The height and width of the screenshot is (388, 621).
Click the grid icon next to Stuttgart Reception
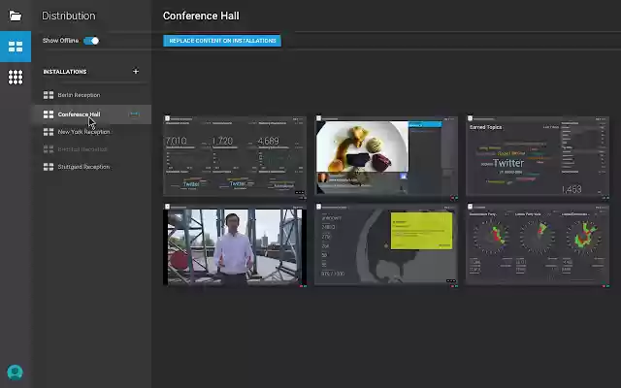point(49,167)
